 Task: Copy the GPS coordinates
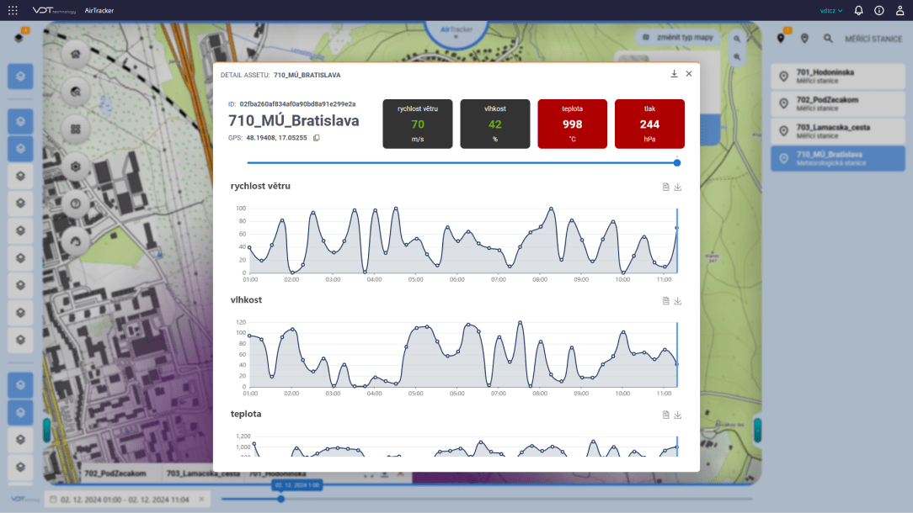[x=317, y=138]
